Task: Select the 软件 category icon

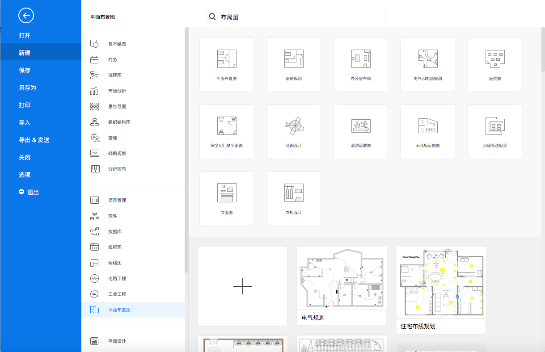Action: coord(94,216)
